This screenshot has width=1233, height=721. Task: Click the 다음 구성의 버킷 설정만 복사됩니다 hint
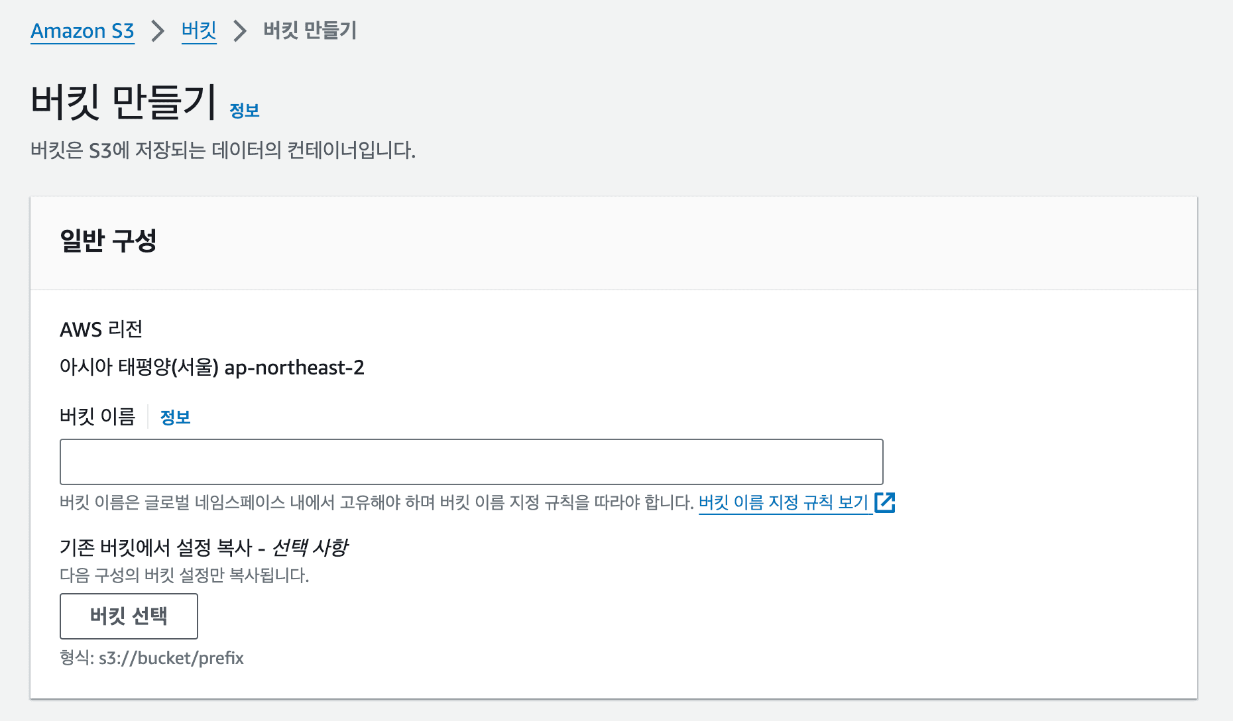[x=184, y=575]
